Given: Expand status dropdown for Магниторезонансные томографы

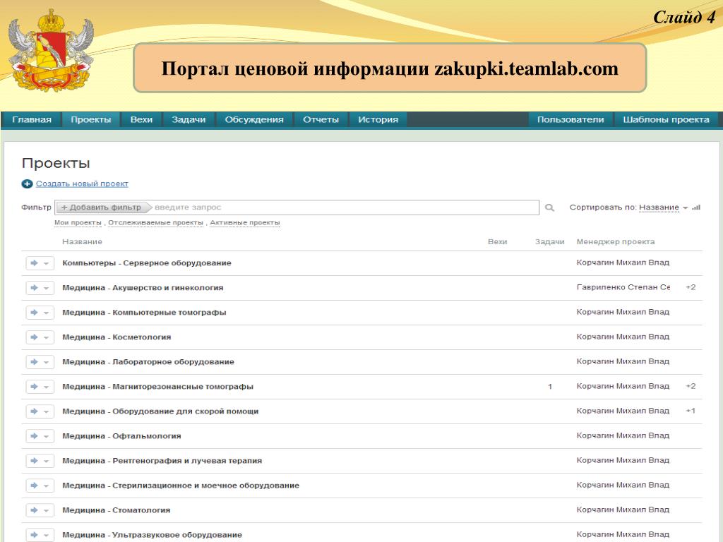Looking at the screenshot, I should point(46,387).
